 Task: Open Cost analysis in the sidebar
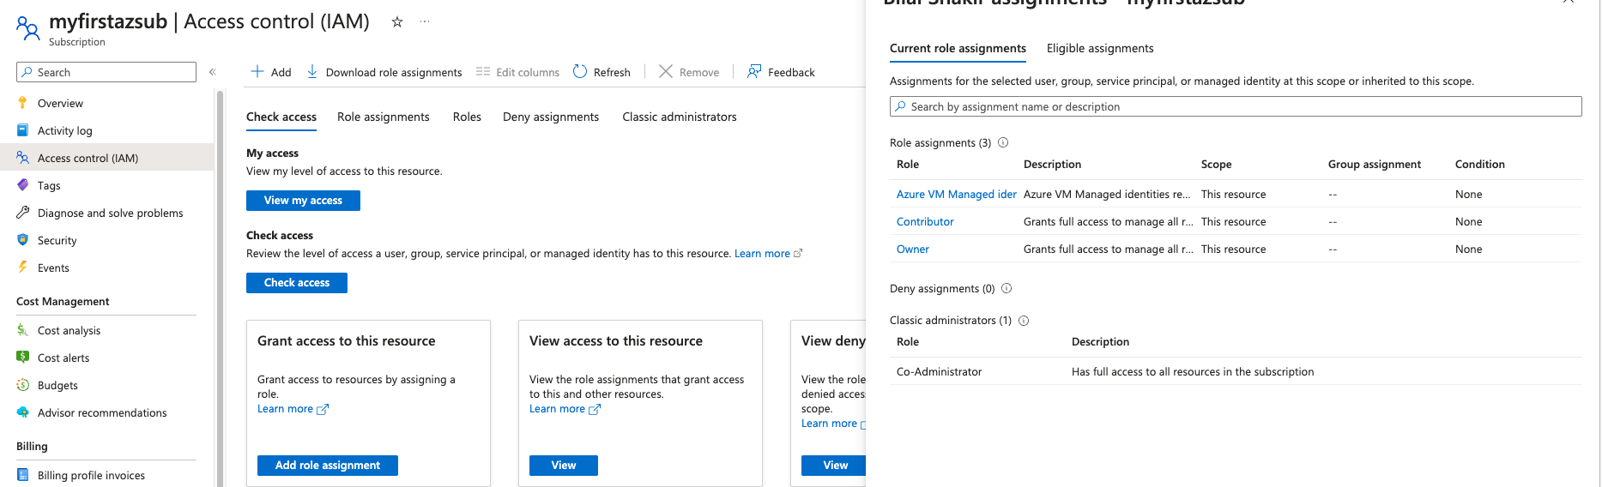[69, 330]
